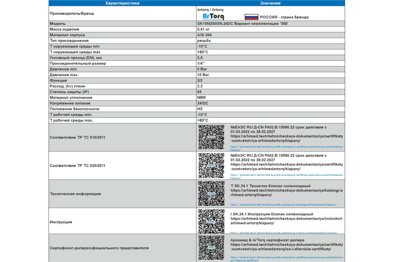Click "РОССИЯ - страна бренда" text

coord(284,17)
